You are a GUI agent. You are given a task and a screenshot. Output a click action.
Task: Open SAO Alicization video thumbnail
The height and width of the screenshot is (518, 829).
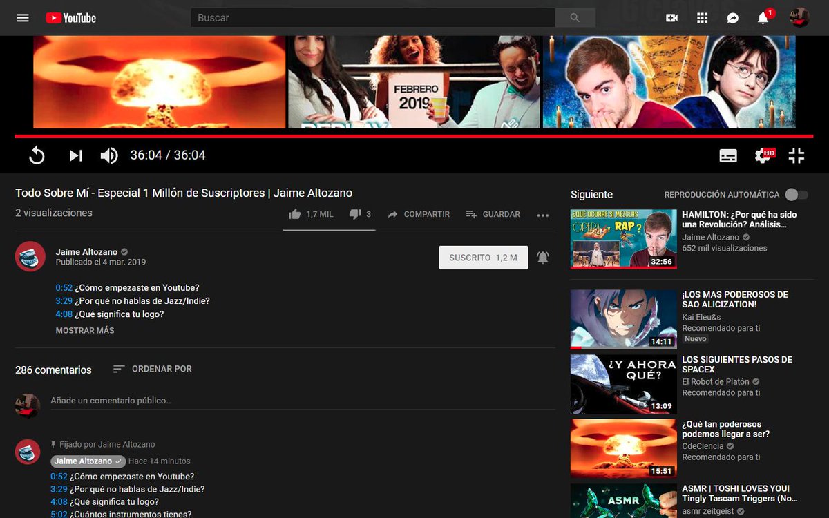(x=624, y=319)
